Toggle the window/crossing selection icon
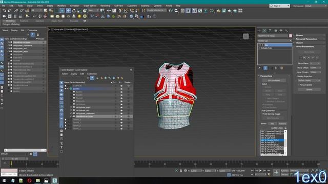 tap(62, 11)
